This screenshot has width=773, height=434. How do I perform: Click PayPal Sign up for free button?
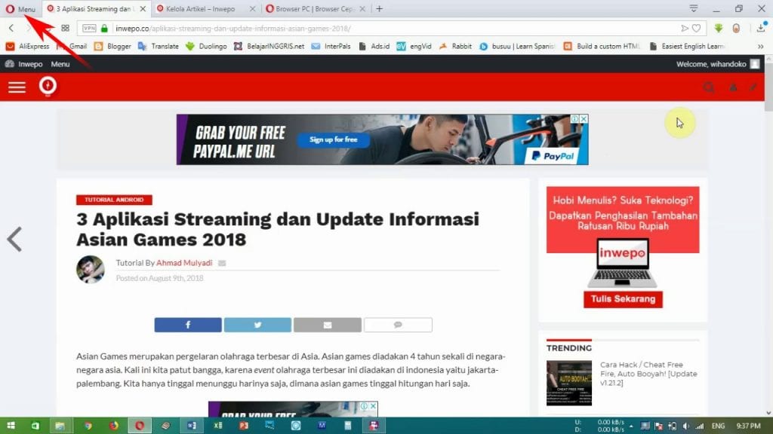coord(333,139)
